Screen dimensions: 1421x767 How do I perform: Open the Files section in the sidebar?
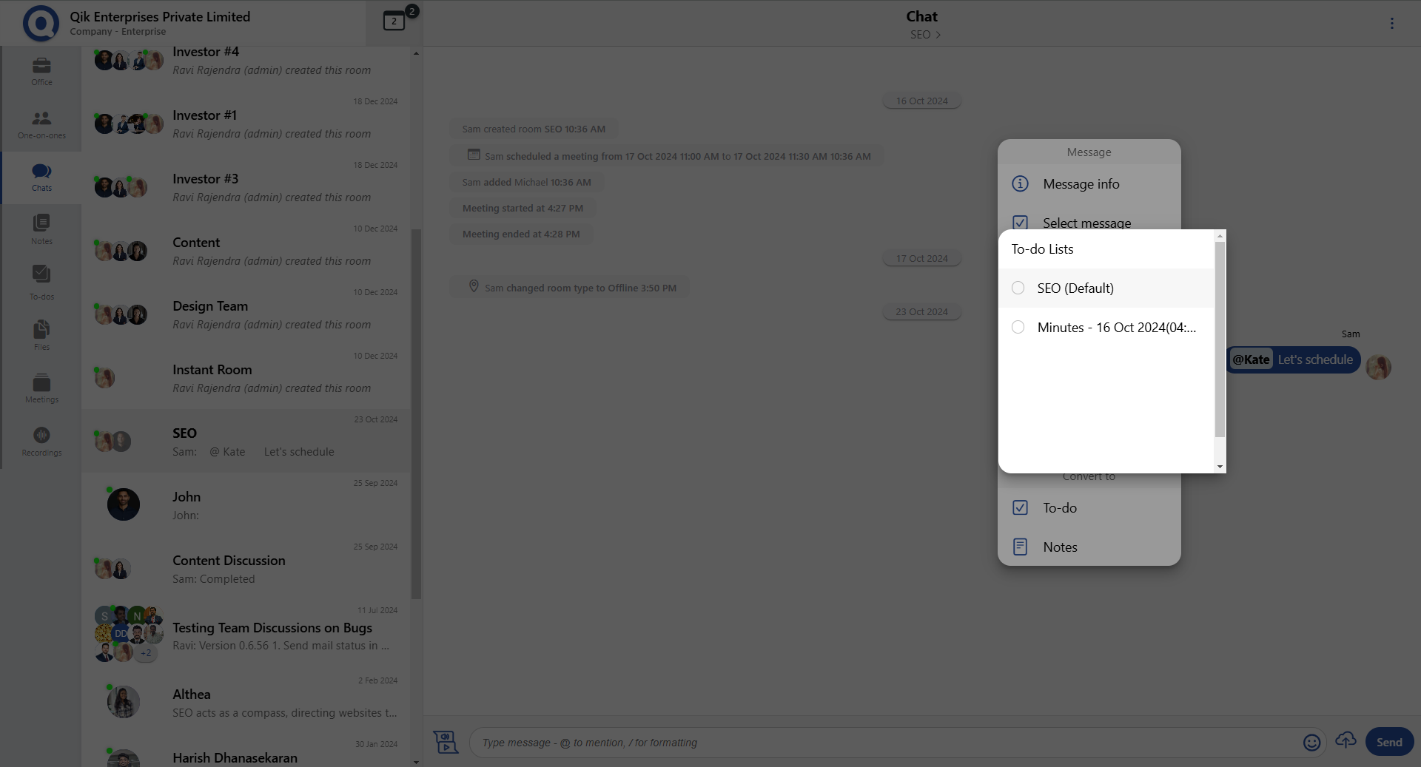click(41, 336)
